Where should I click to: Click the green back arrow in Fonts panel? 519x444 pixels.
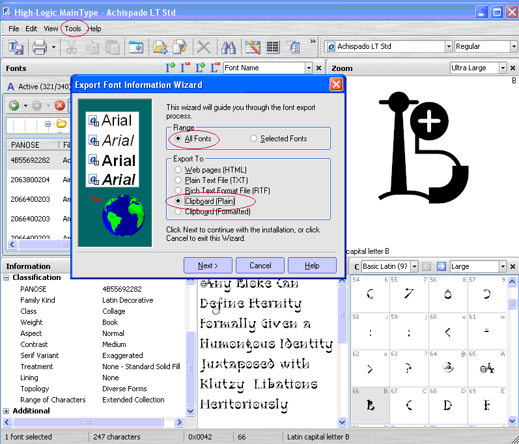tap(14, 105)
